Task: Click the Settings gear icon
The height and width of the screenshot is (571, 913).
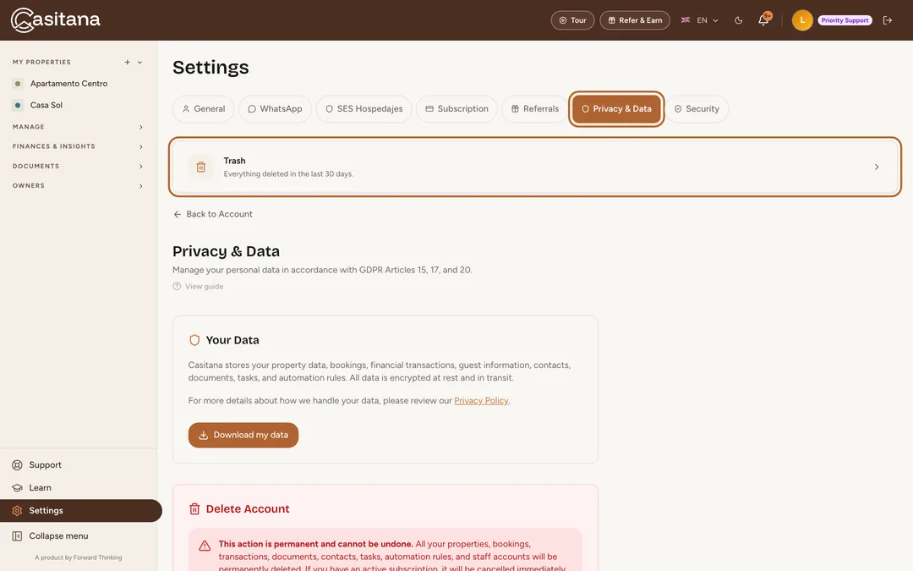Action: tap(18, 510)
